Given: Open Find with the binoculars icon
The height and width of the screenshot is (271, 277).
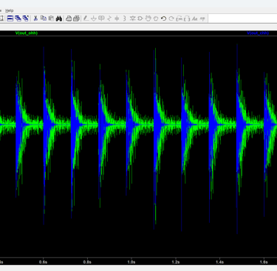Looking at the screenshot, I should point(59,19).
